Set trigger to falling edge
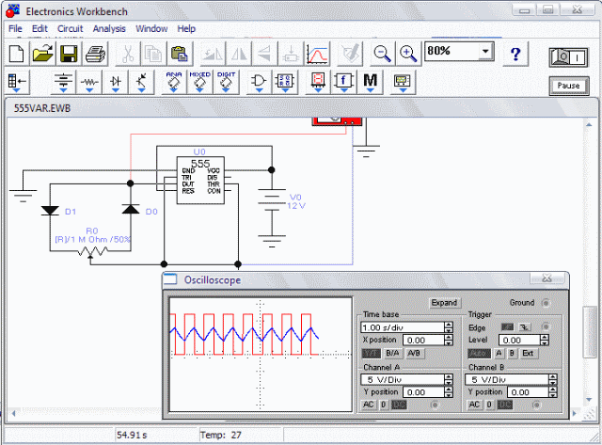The image size is (602, 445). coord(525,327)
